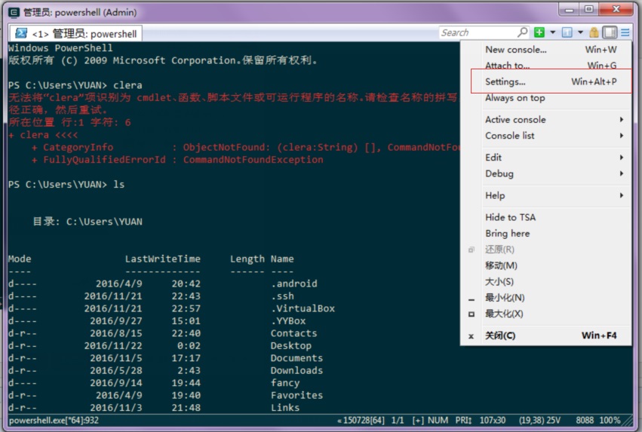Open the new console dropdown arrow

click(x=552, y=32)
